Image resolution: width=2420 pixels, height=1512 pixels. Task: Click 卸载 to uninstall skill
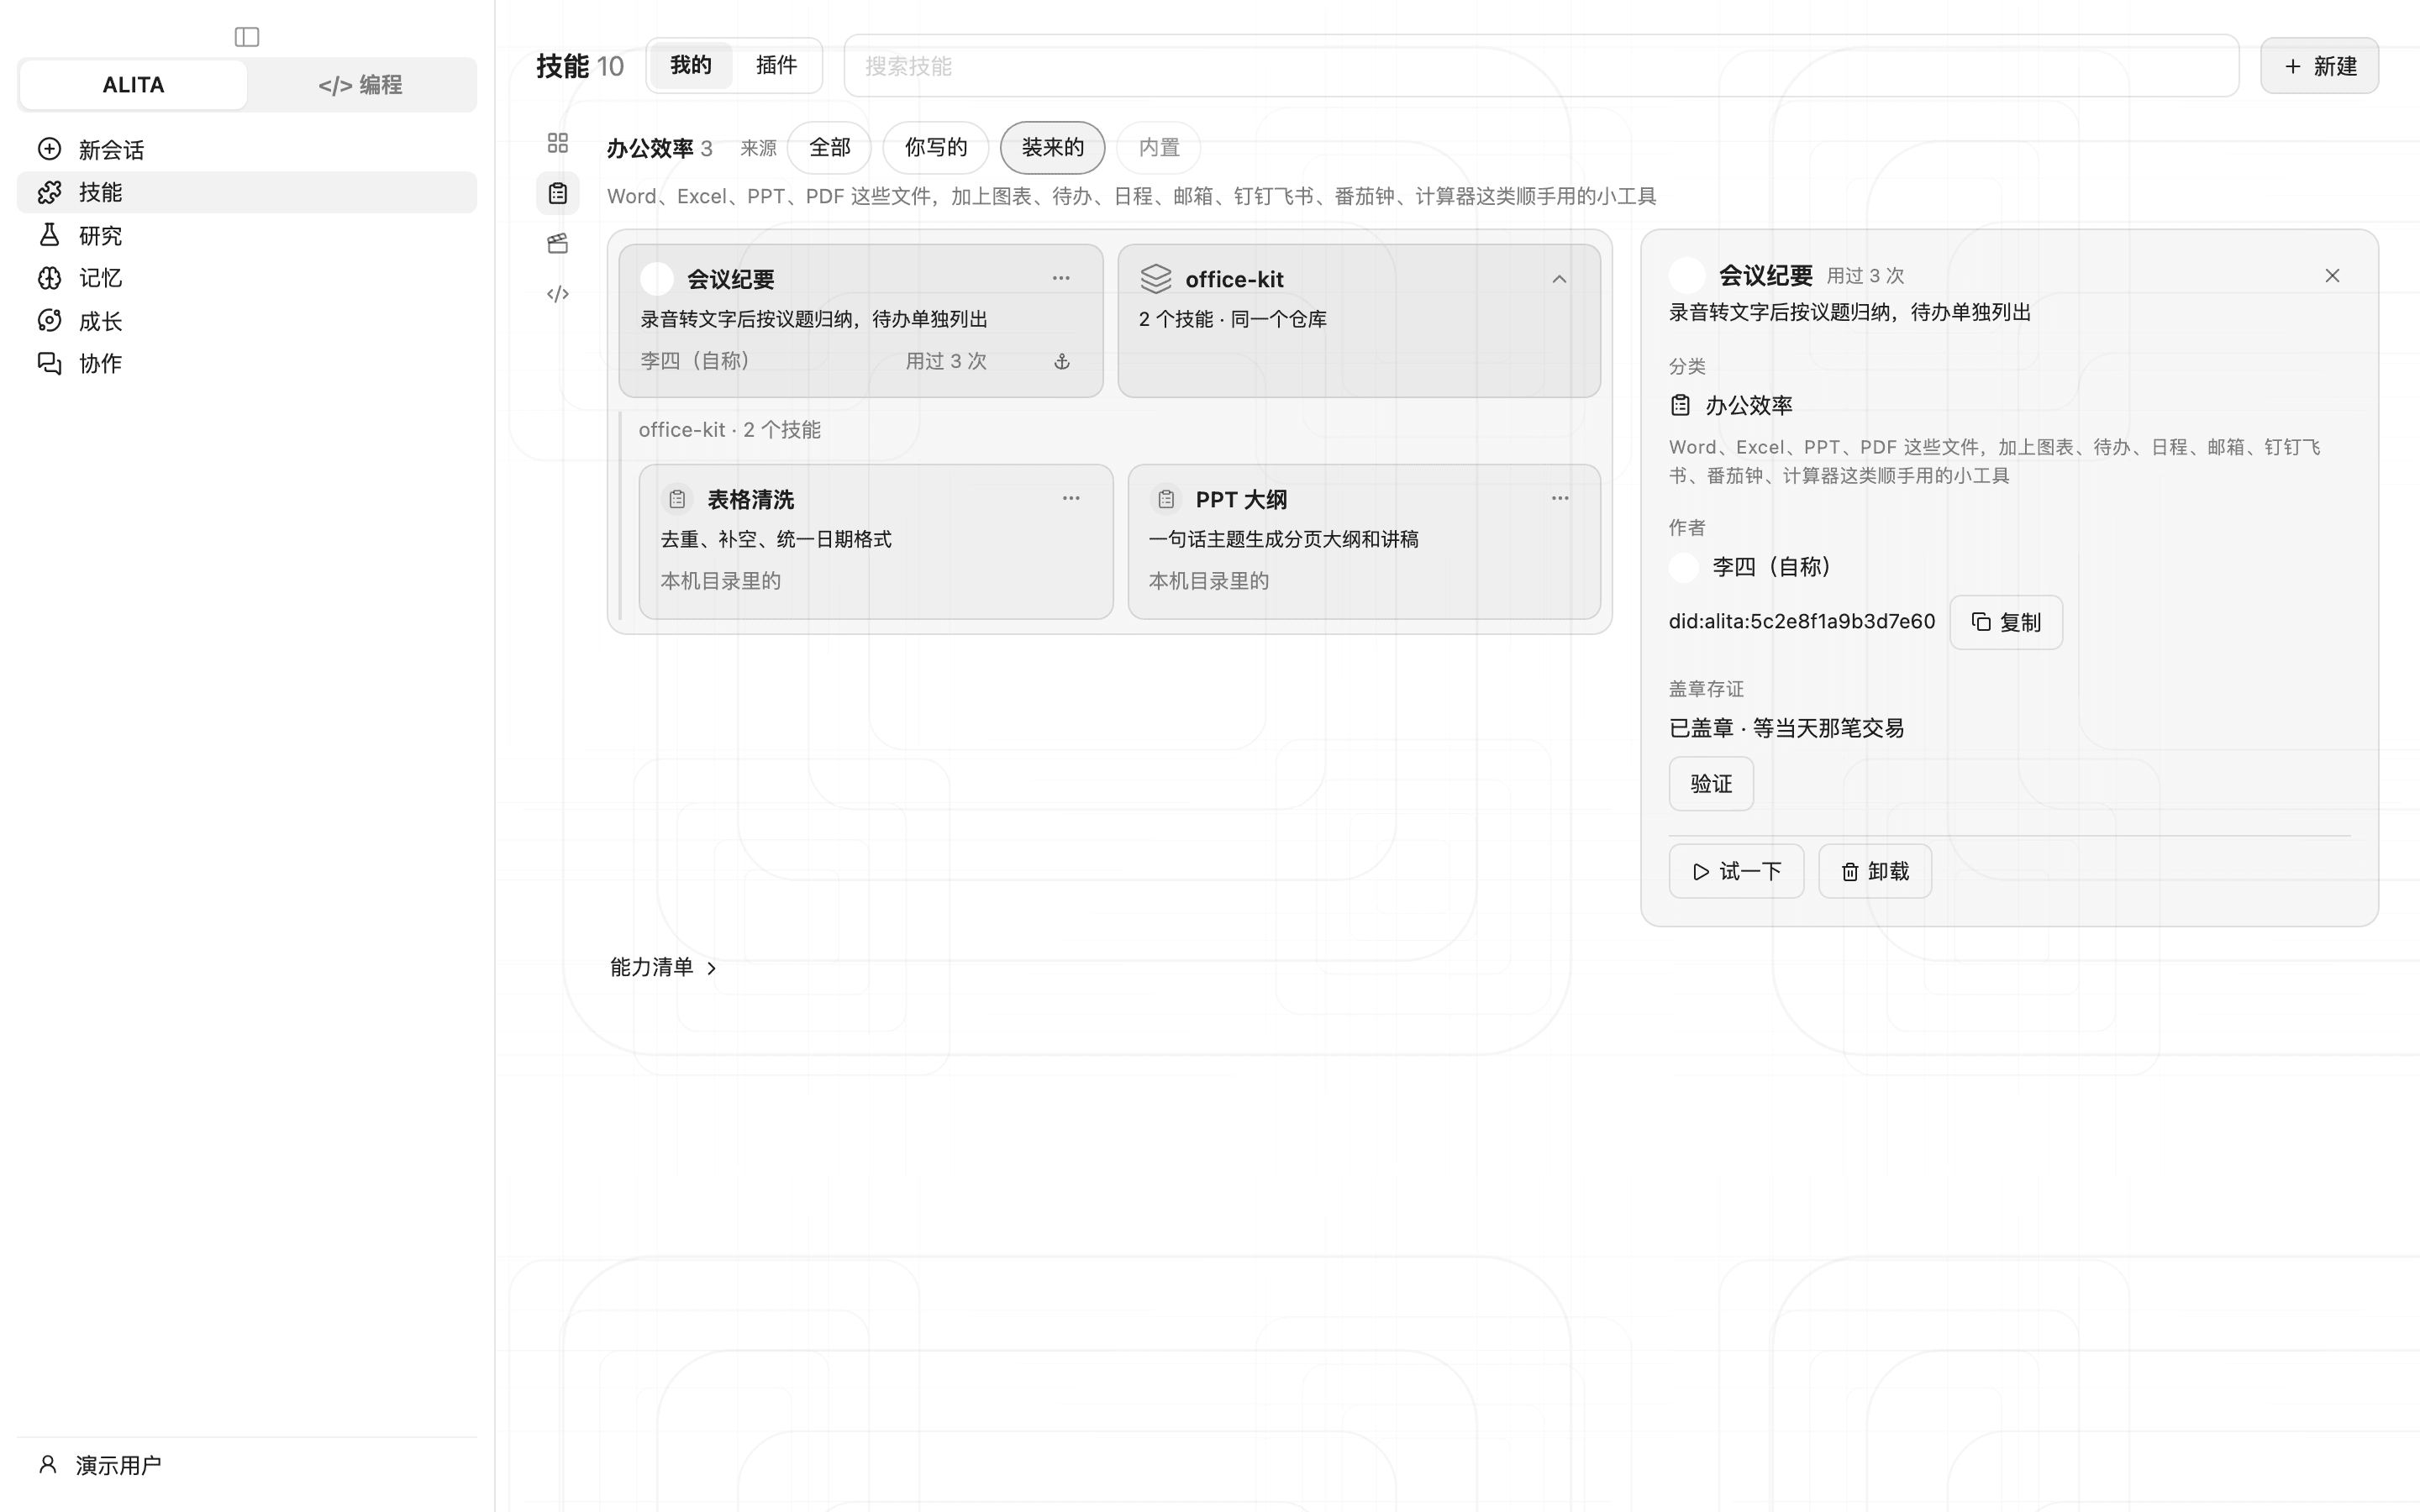pyautogui.click(x=1875, y=872)
